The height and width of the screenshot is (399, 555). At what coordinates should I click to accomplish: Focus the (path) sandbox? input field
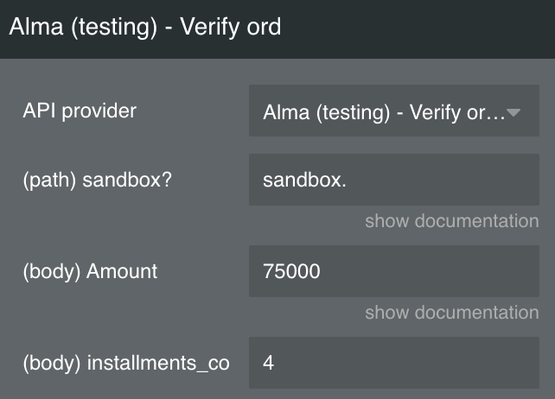click(394, 180)
